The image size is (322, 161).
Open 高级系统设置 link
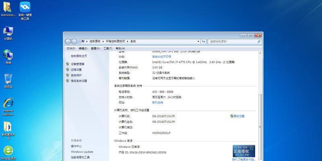(79, 81)
